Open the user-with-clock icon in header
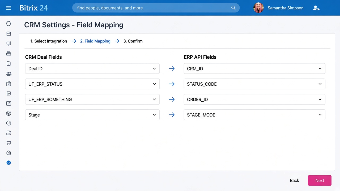Image resolution: width=340 pixels, height=191 pixels. [316, 8]
